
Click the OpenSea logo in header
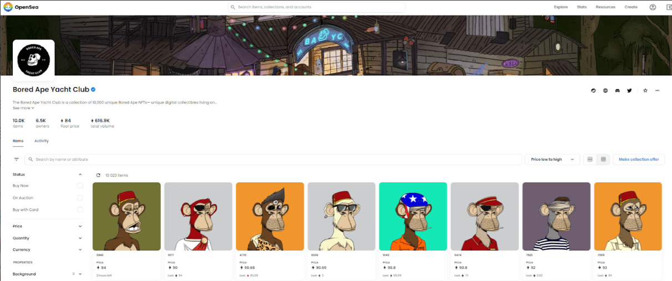[x=20, y=7]
